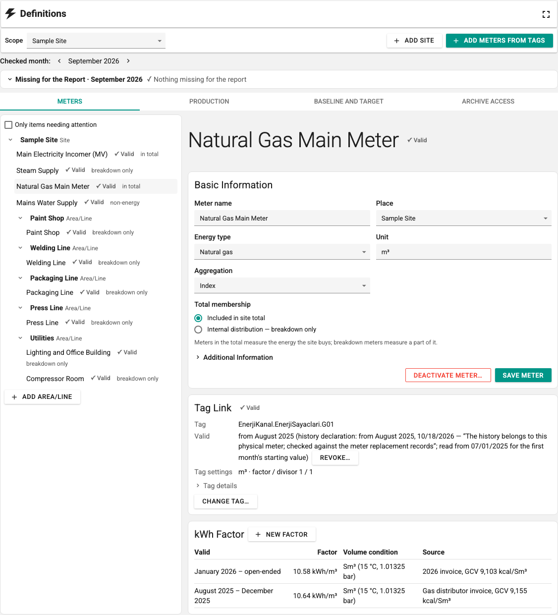
Task: Select the Compressor Room meter
Action: [x=101, y=379]
